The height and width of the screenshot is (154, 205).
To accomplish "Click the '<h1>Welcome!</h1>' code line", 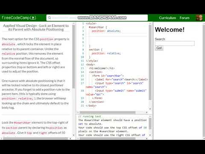I will tap(102, 68).
